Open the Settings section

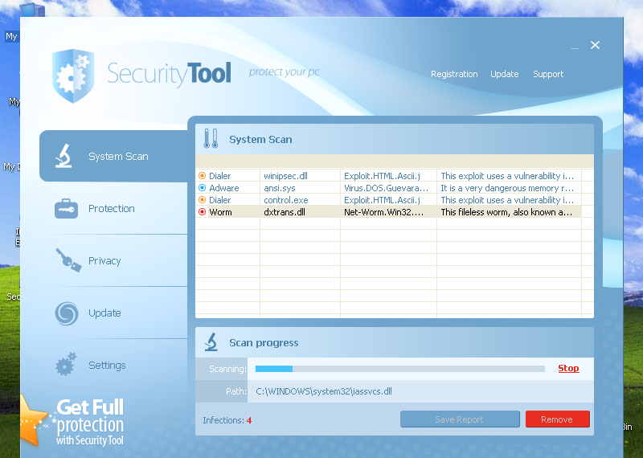[x=113, y=365]
